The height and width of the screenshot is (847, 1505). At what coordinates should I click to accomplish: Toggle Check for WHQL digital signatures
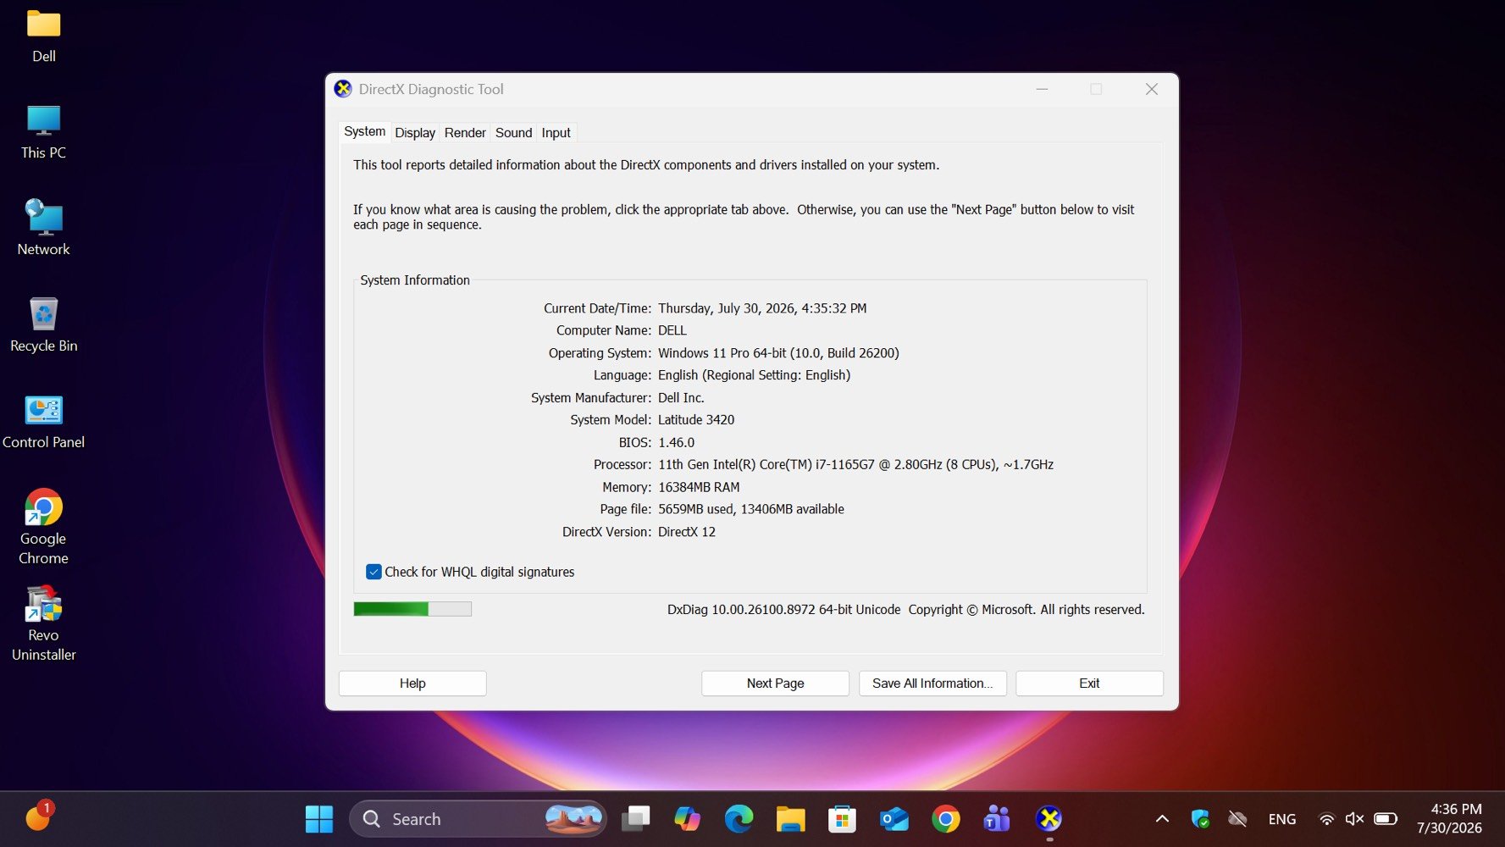[x=373, y=572]
